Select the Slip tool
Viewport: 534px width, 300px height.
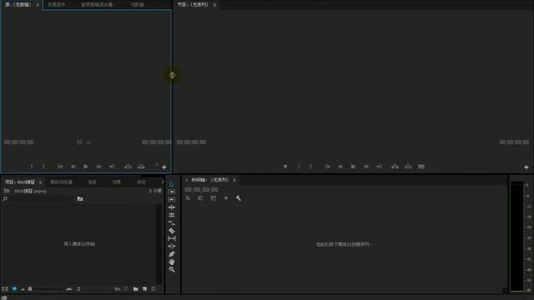point(172,238)
